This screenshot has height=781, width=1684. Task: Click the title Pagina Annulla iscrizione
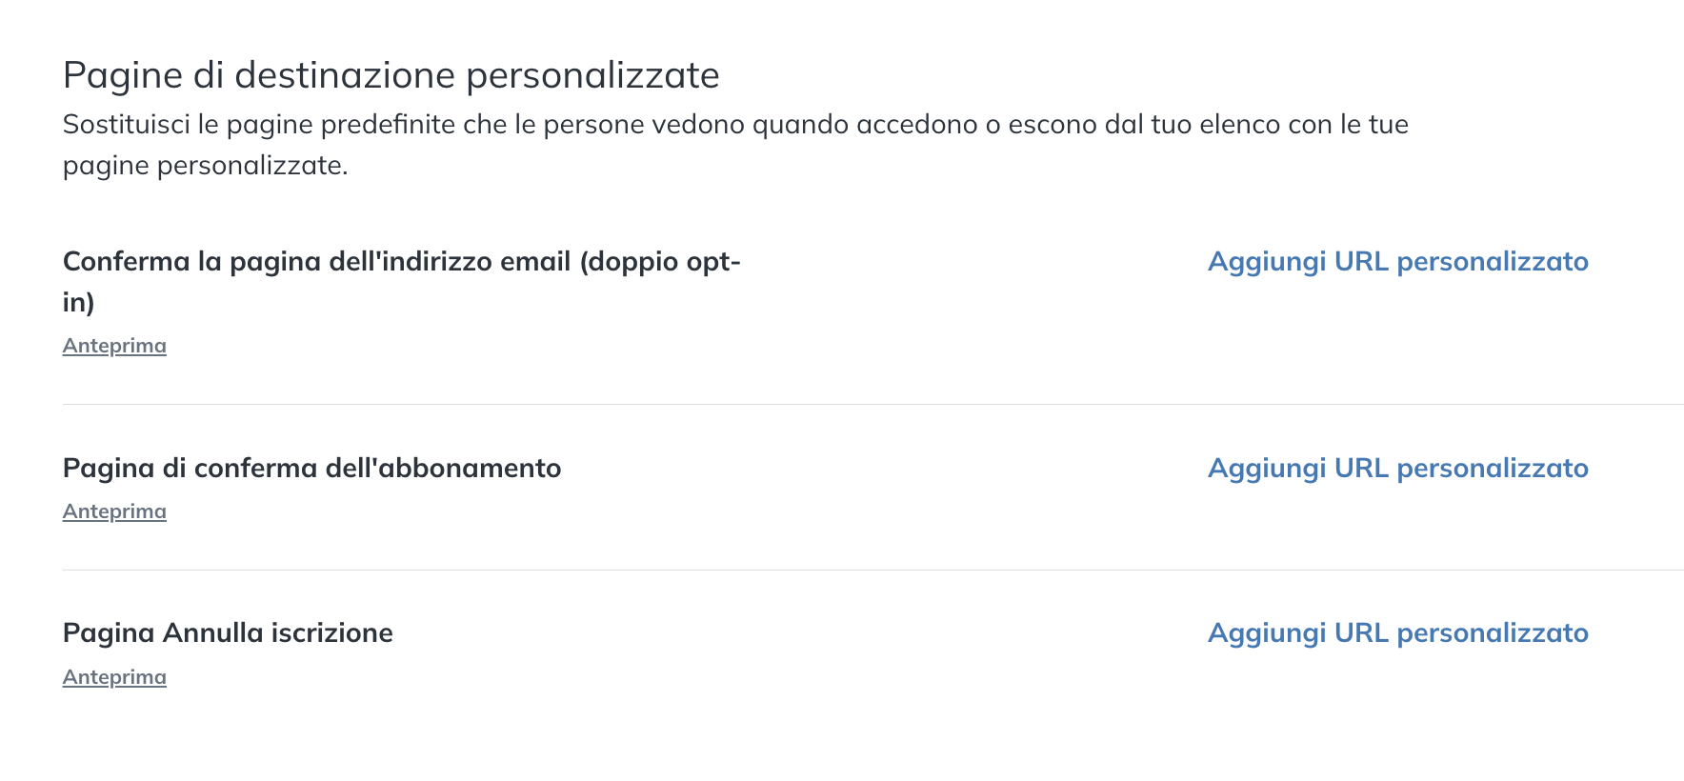pos(228,633)
